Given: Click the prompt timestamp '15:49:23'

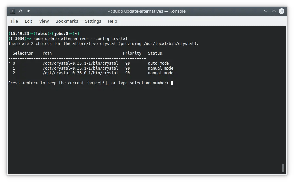Looking at the screenshot, I should tap(20, 34).
